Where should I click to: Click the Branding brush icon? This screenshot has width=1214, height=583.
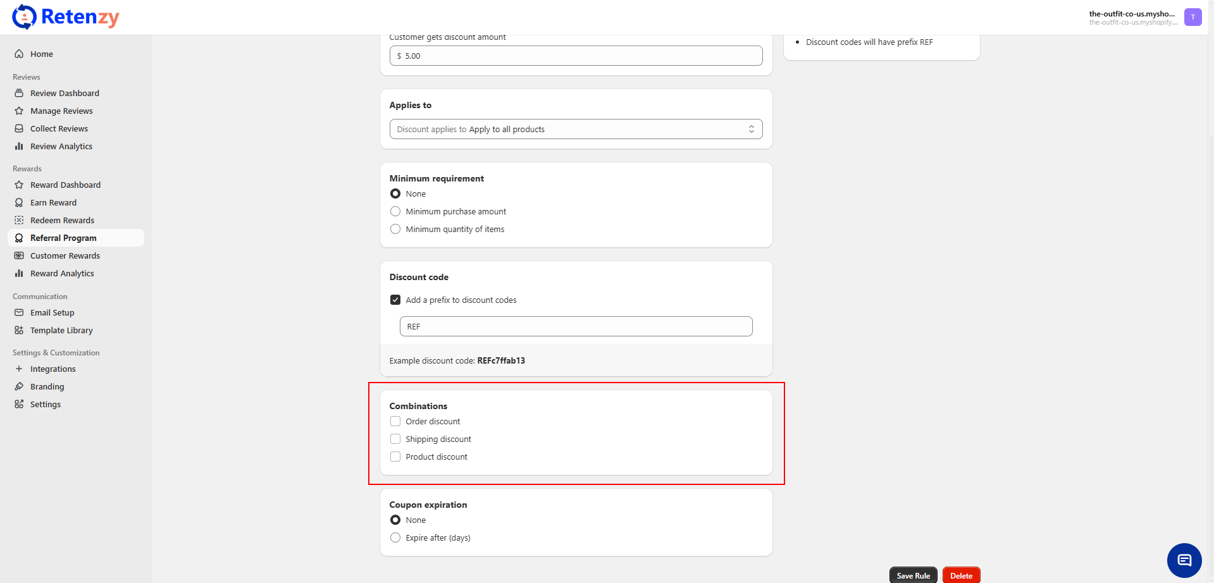click(x=19, y=387)
